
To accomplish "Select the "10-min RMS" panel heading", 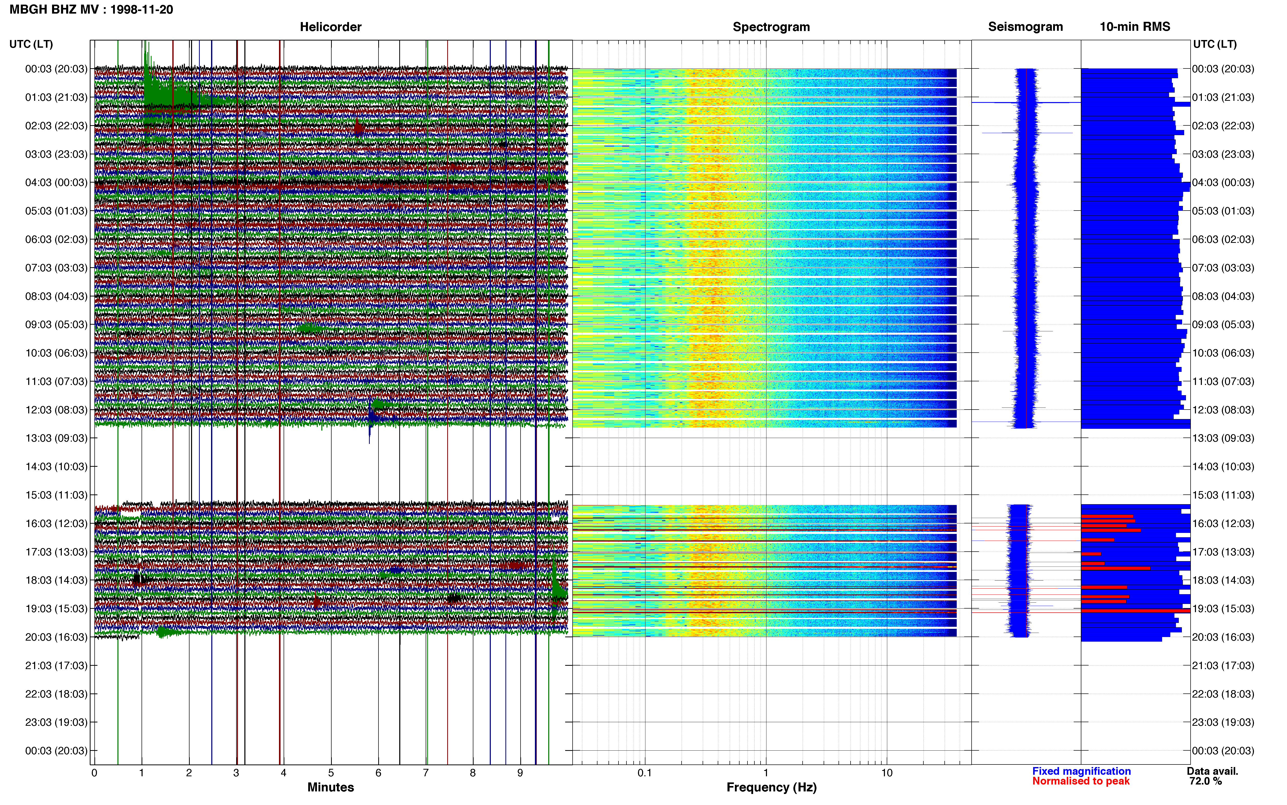I will pyautogui.click(x=1135, y=27).
